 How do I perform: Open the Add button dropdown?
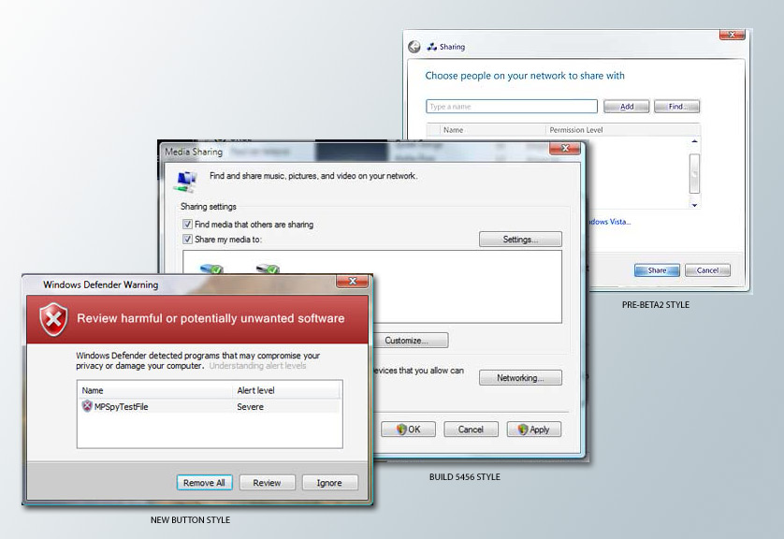[626, 106]
